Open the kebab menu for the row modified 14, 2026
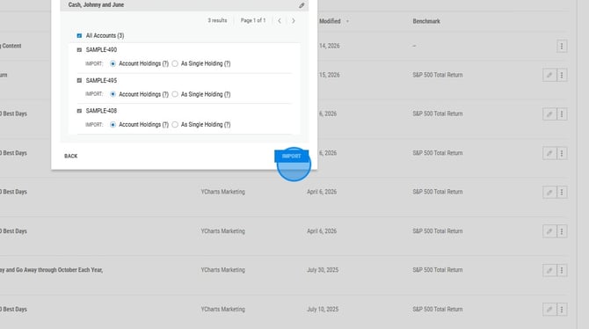This screenshot has width=589, height=329. (562, 47)
